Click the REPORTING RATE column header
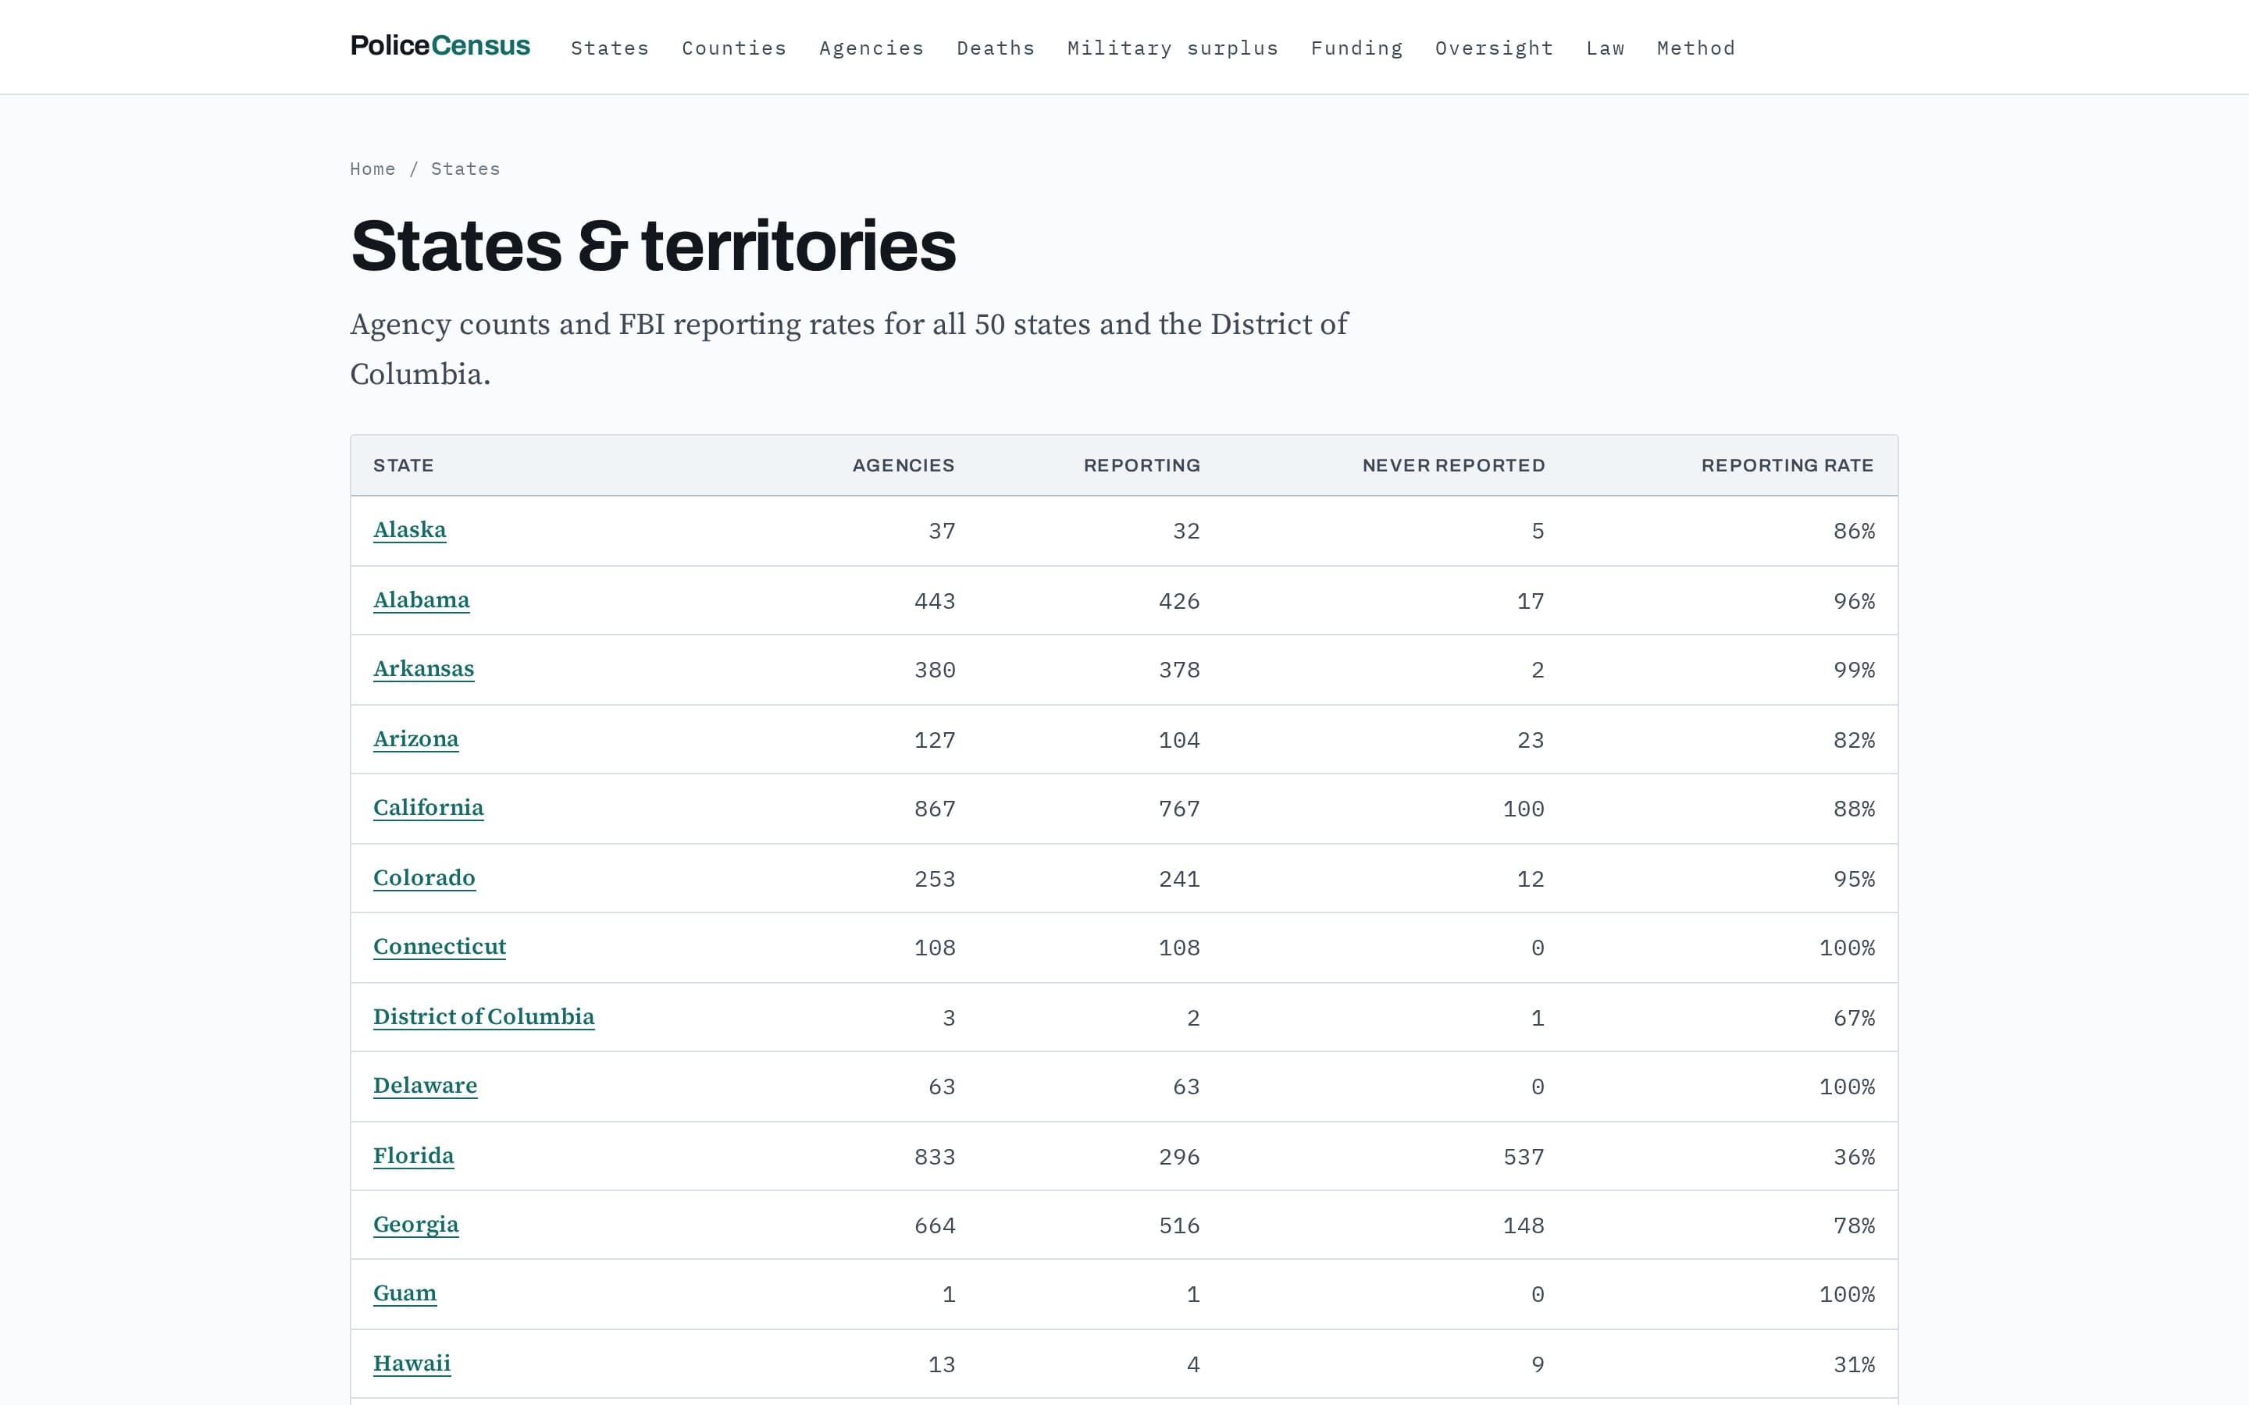 (1787, 465)
